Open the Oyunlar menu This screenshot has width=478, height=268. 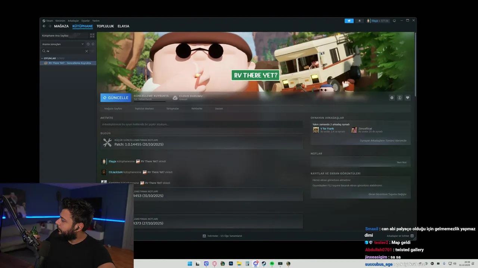86,21
